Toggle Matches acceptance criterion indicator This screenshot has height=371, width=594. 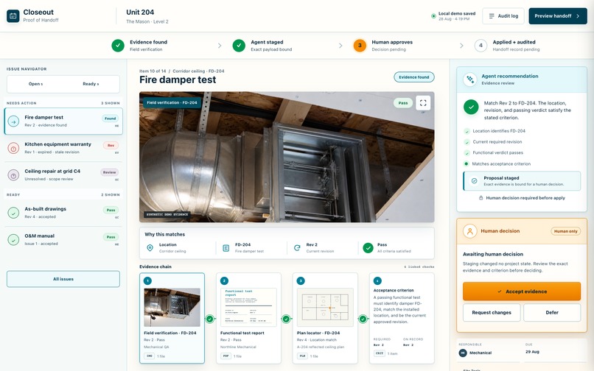coord(467,164)
